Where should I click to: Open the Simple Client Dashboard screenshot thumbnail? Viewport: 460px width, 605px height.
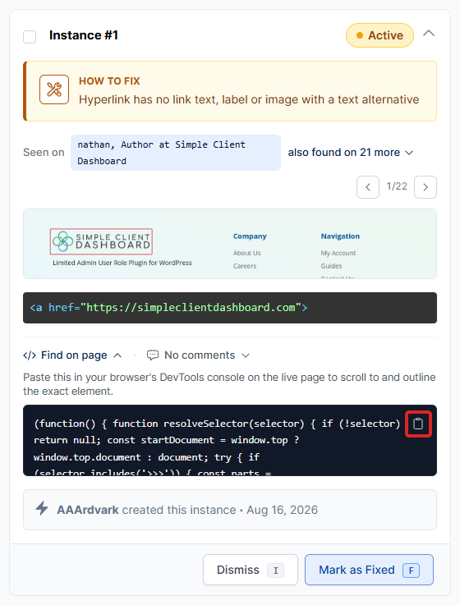click(x=230, y=244)
